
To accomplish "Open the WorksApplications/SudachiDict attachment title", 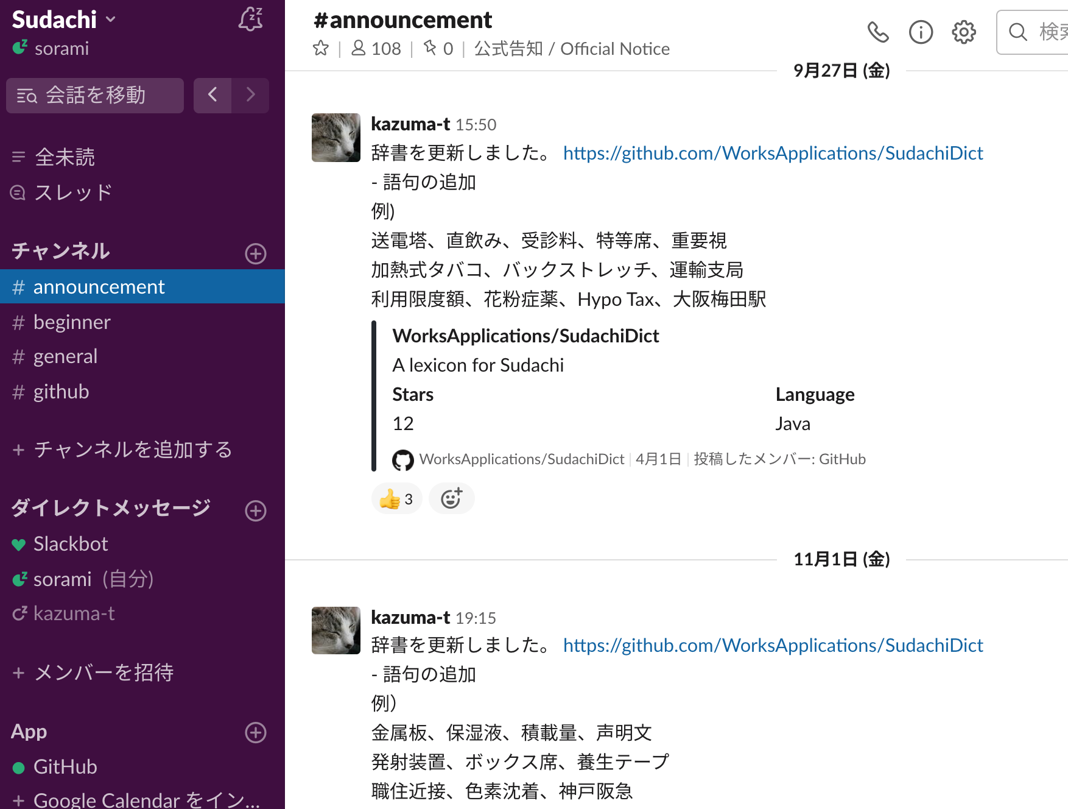I will pyautogui.click(x=526, y=336).
